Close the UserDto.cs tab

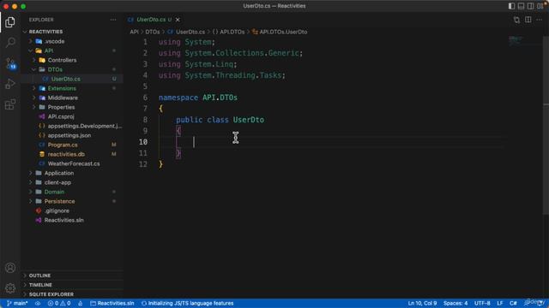[178, 20]
